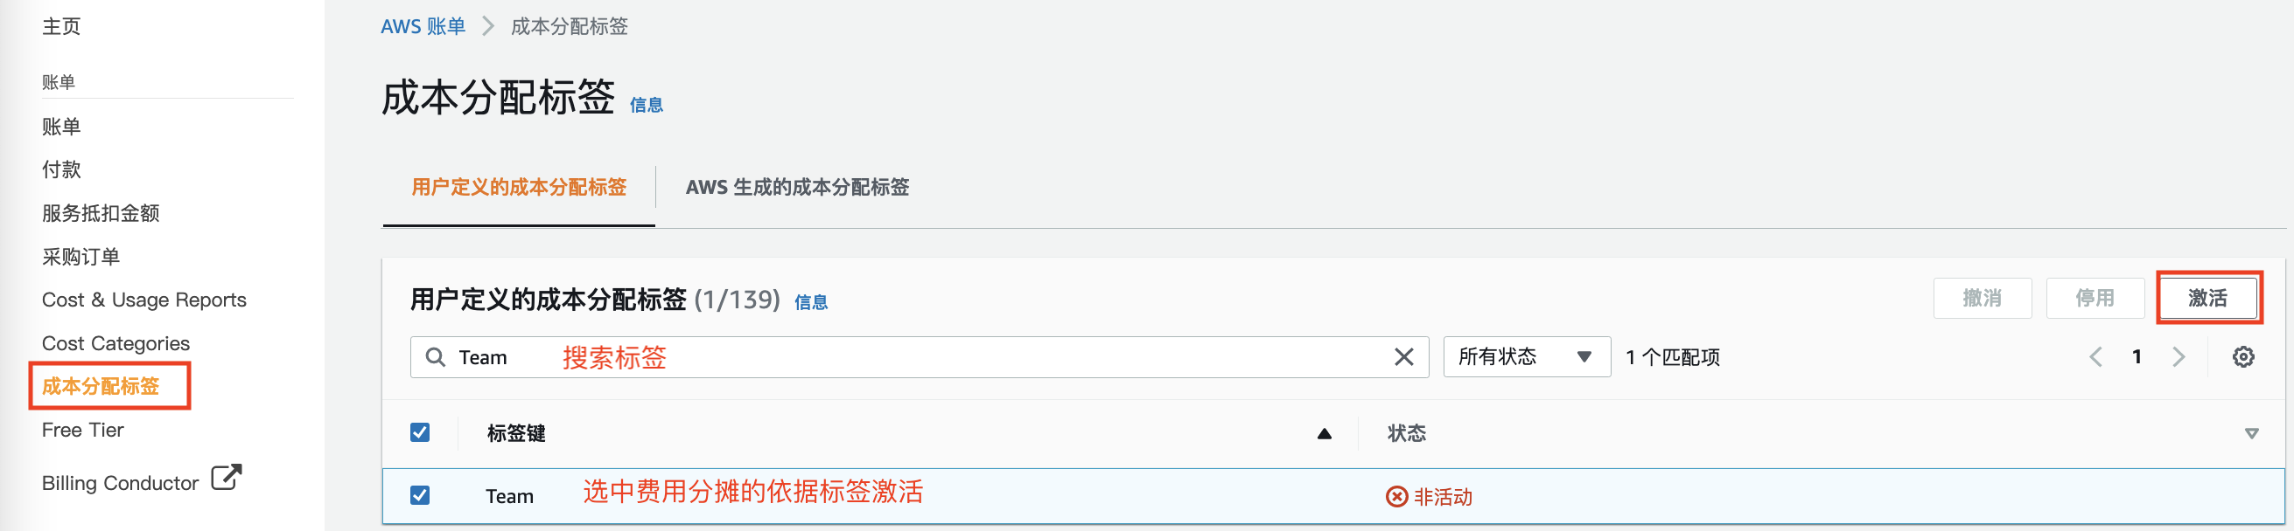Click the 激活 activate button
Viewport: 2294px width, 531px height.
[x=2208, y=298]
